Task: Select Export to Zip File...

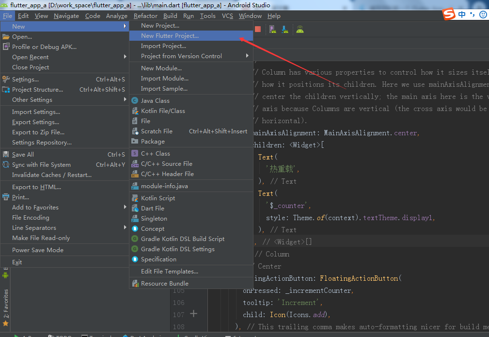Action: [64, 132]
